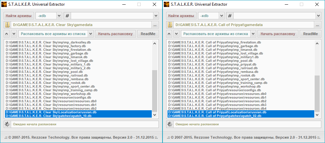Minimize the left Universal Extractor window
Image resolution: width=325 pixels, height=143 pixels.
(x=124, y=4)
